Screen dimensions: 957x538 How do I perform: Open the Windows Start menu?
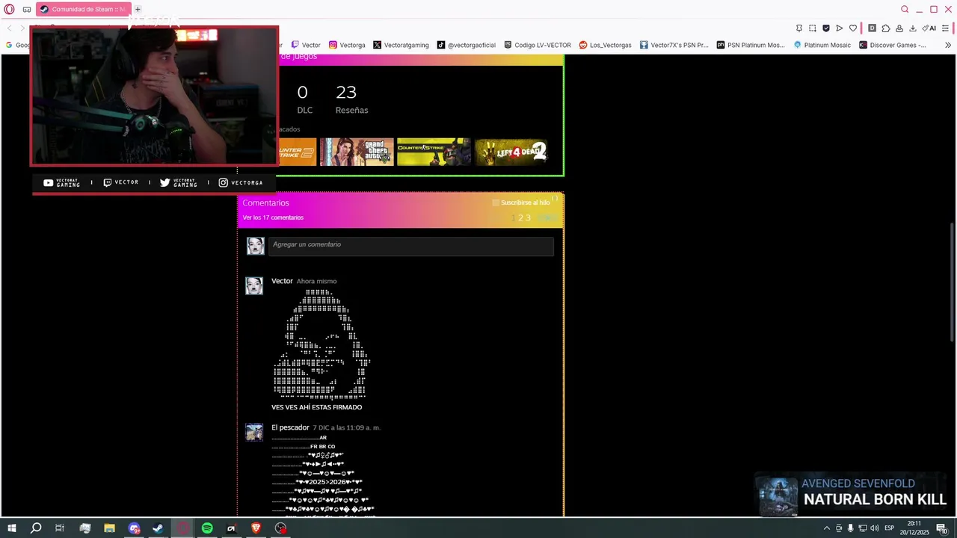click(11, 528)
